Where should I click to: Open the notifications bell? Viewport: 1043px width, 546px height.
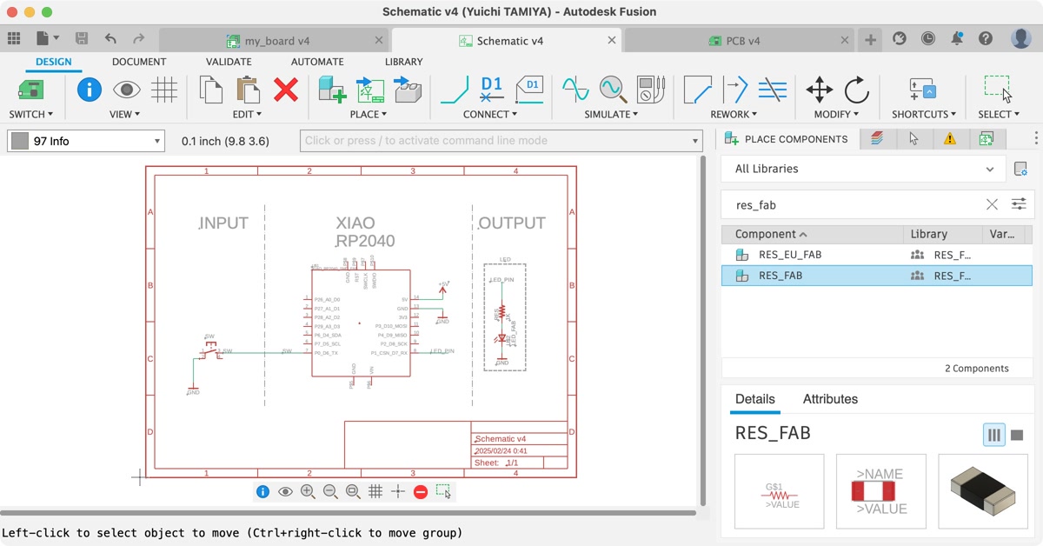[x=957, y=38]
